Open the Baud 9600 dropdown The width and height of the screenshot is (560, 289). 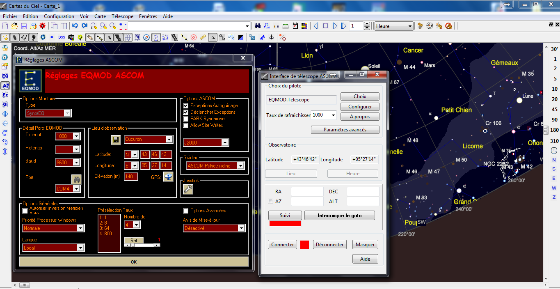point(76,163)
